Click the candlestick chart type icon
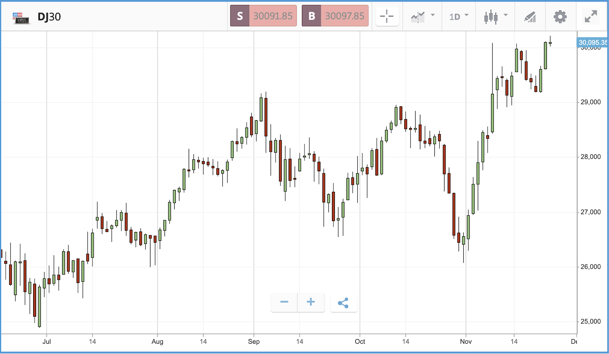This screenshot has width=609, height=354. click(x=491, y=17)
